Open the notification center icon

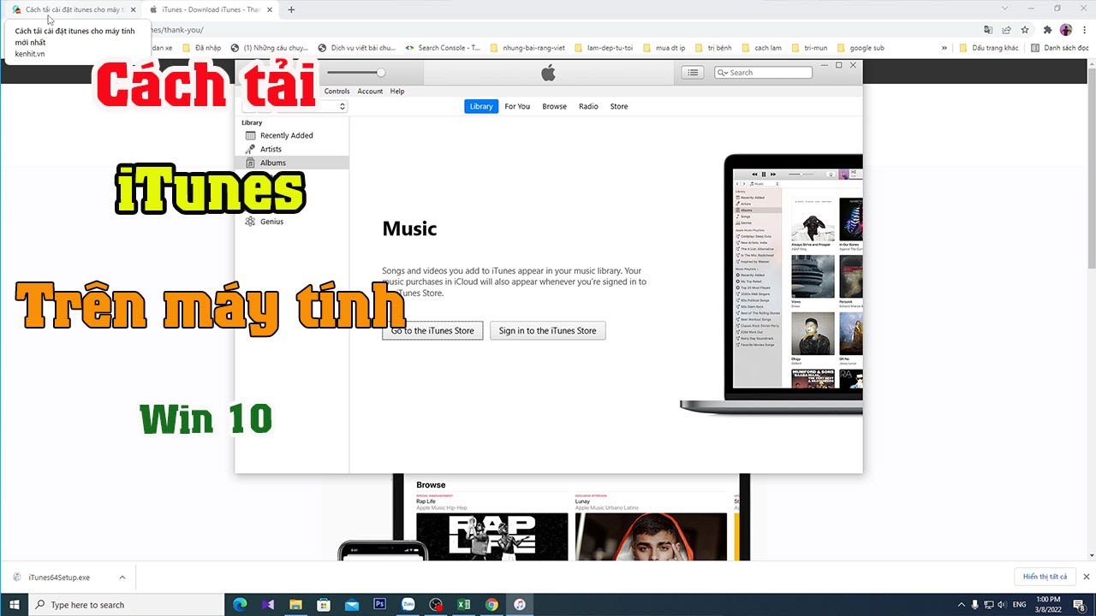pyautogui.click(x=1080, y=604)
